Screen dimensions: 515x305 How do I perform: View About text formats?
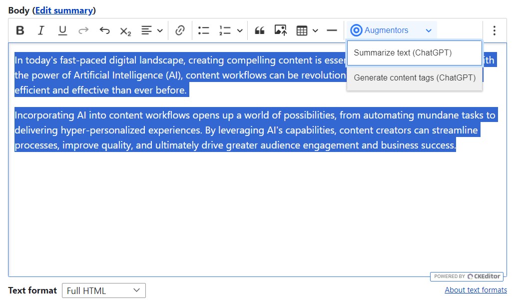[476, 289]
